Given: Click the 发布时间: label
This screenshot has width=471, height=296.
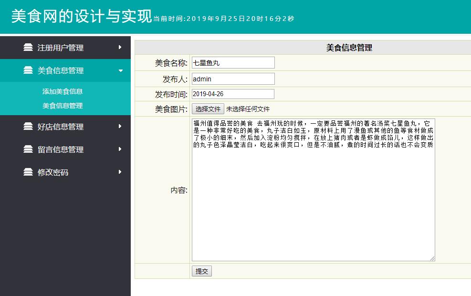Looking at the screenshot, I should click(171, 94).
